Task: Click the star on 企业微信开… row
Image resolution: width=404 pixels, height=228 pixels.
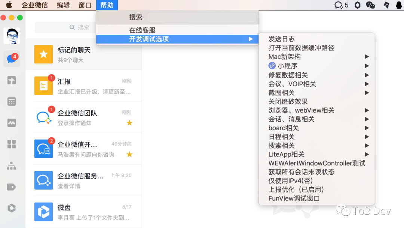Action: pyautogui.click(x=129, y=154)
